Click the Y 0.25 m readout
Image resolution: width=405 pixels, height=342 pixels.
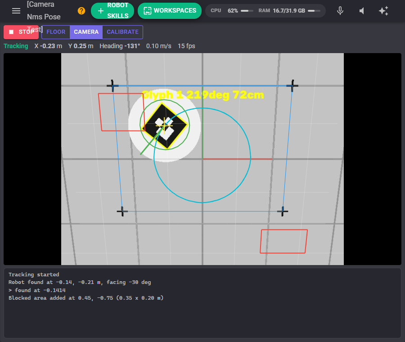(81, 46)
